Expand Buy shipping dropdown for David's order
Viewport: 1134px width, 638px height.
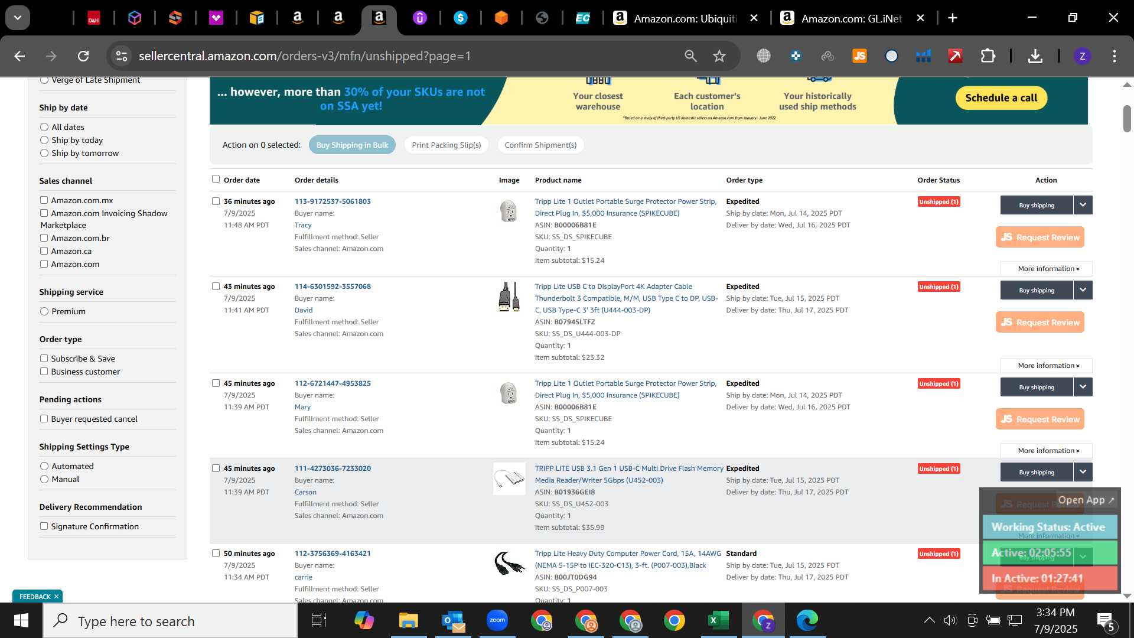coord(1083,290)
